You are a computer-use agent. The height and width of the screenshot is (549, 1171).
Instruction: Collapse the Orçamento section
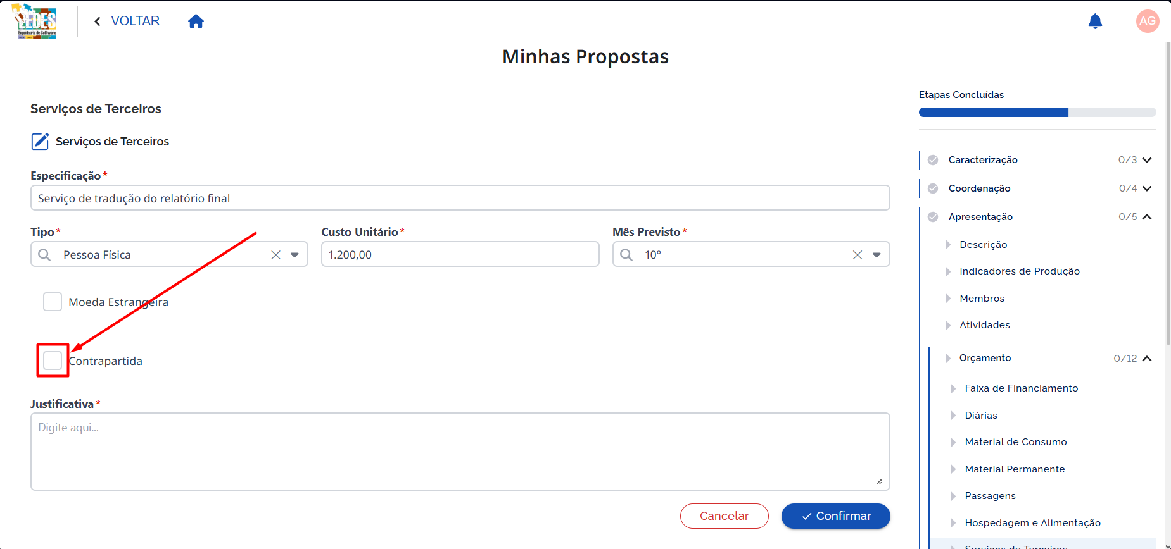[x=1147, y=358]
